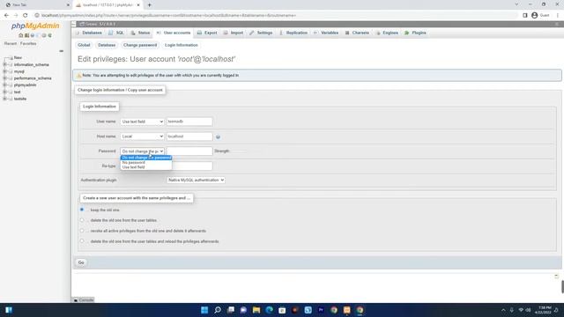The width and height of the screenshot is (564, 317).
Task: Click the Database privileges sub-tab
Action: 107,45
